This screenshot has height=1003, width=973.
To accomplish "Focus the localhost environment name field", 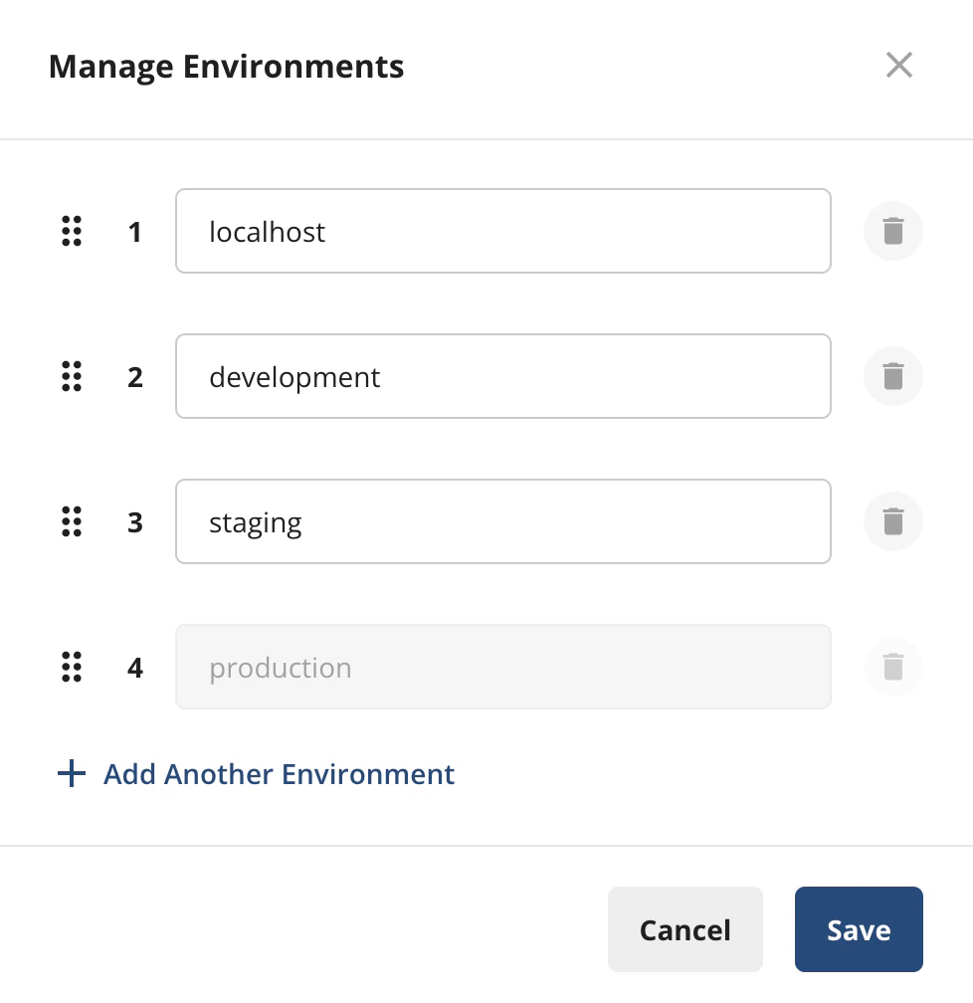I will (502, 231).
